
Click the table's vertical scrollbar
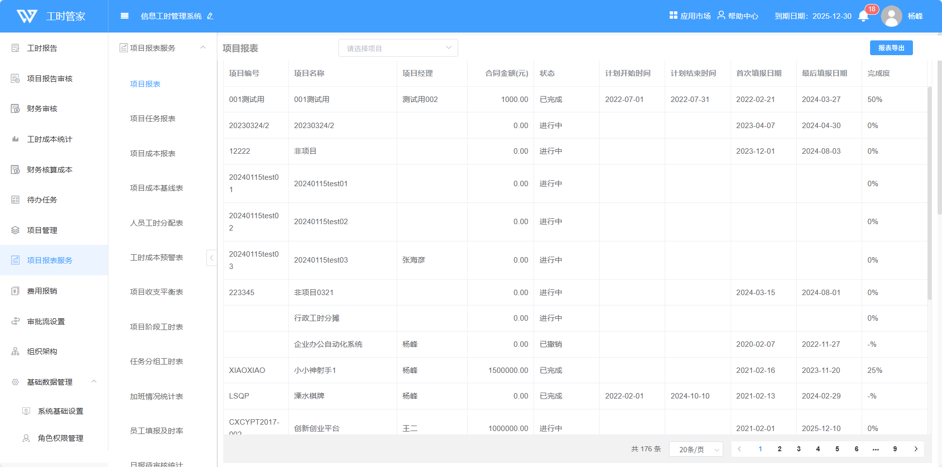pyautogui.click(x=929, y=193)
